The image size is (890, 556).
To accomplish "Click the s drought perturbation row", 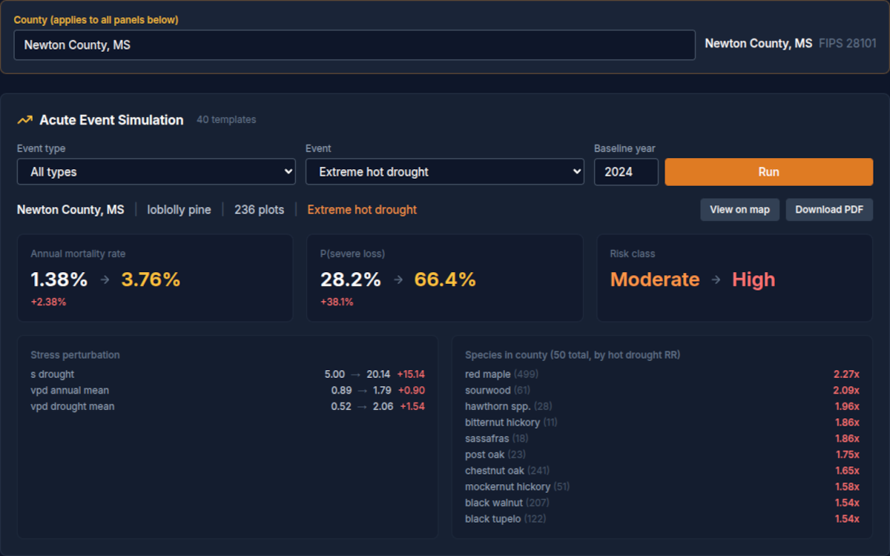I will pos(227,374).
